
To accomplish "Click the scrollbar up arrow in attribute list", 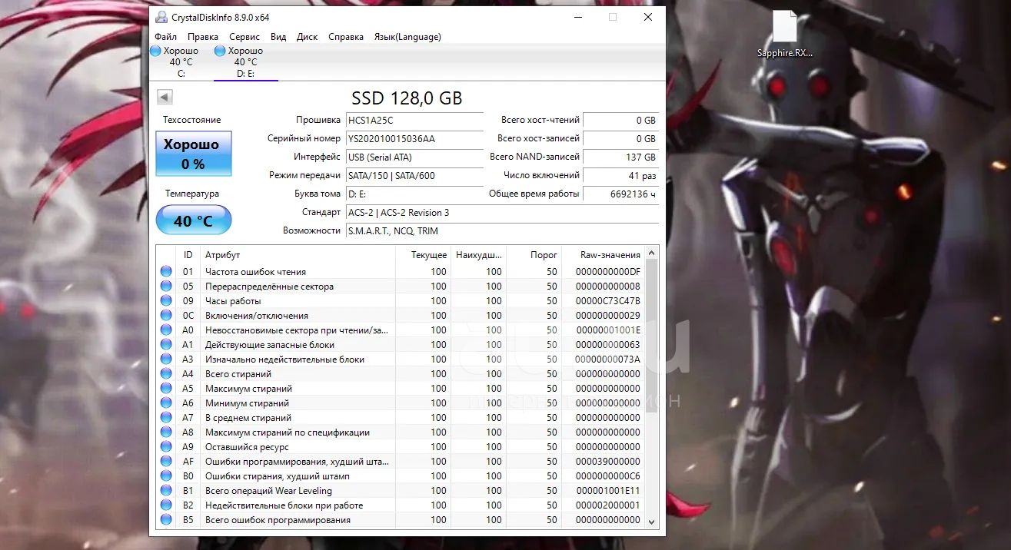I will (x=653, y=253).
